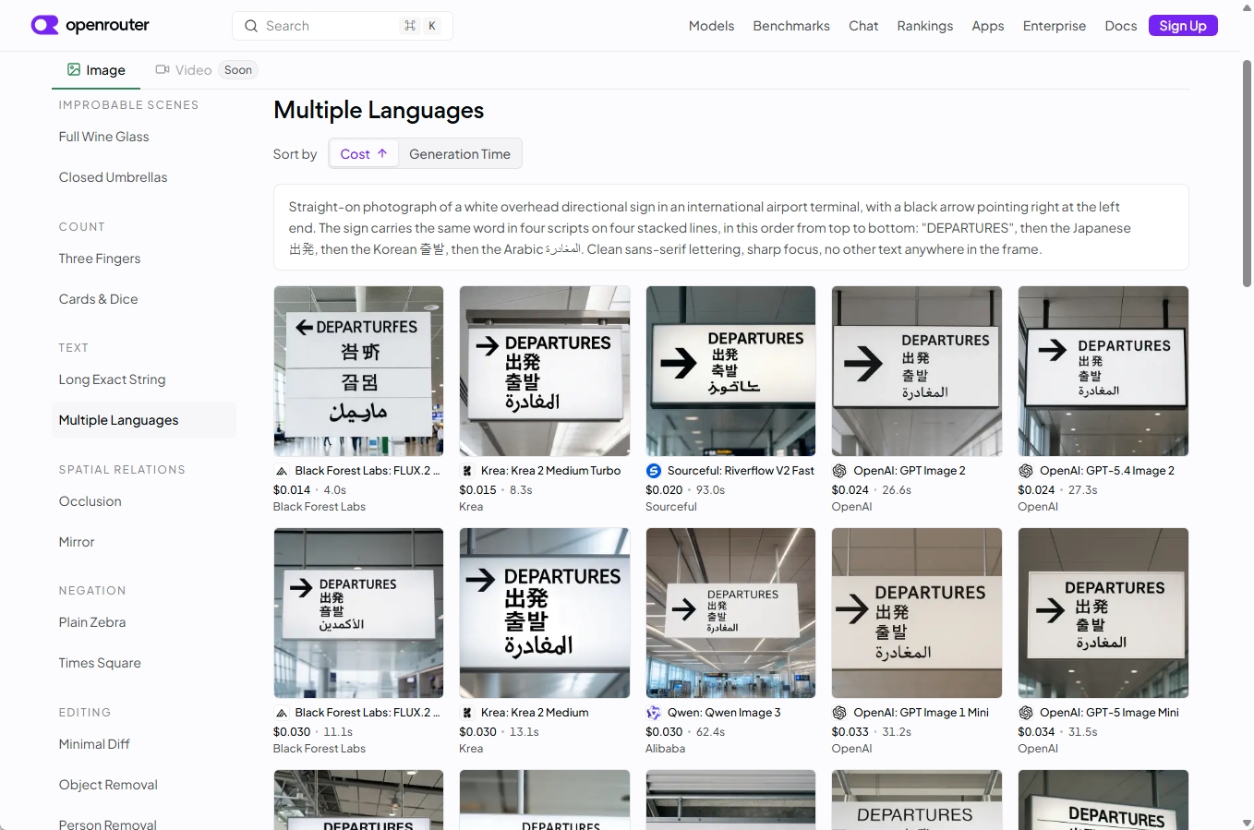Open the Minimal Diff editing test

click(x=144, y=744)
